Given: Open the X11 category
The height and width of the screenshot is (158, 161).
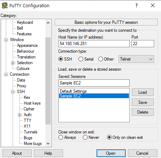Looking at the screenshot, I should click(27, 126).
